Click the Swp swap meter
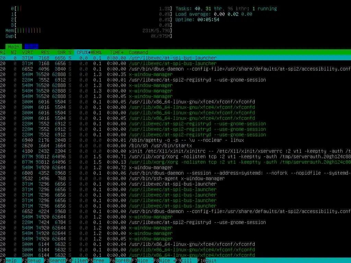351x263 pixels. click(89, 36)
